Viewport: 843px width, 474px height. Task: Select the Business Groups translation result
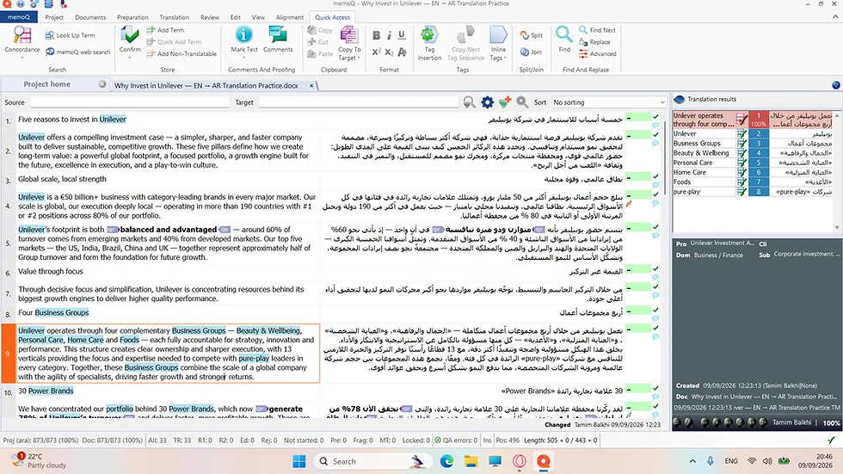coord(753,144)
